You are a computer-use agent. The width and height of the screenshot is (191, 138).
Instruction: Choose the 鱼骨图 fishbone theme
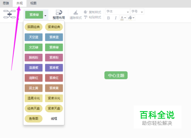pyautogui.click(x=34, y=119)
